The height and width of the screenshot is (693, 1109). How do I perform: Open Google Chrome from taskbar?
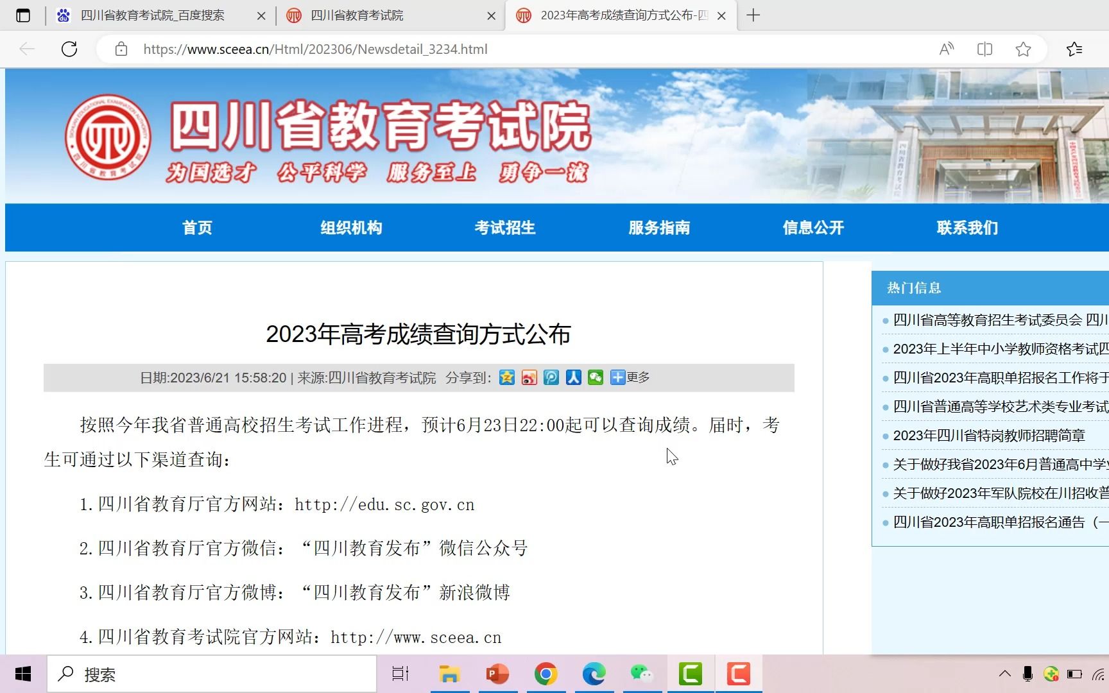point(546,674)
